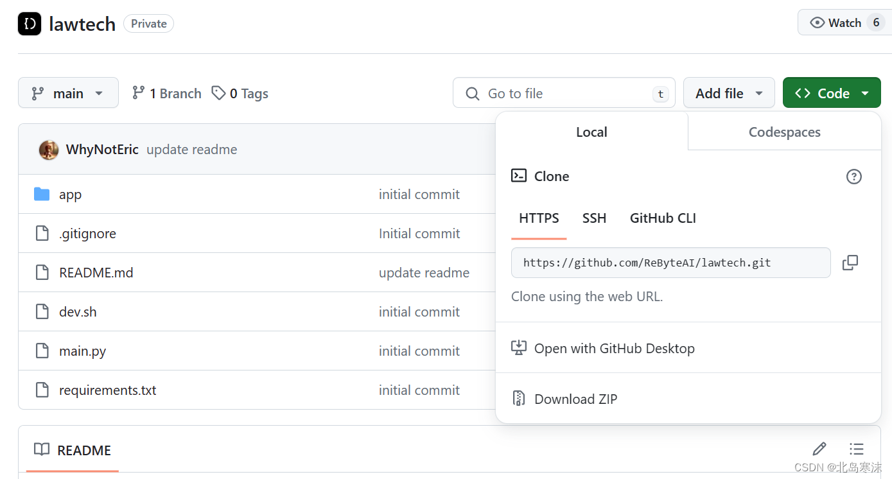Click WhyNotEric's avatar
The image size is (892, 479).
[49, 150]
